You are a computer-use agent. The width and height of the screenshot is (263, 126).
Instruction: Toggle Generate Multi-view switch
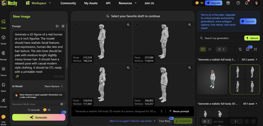(62, 104)
